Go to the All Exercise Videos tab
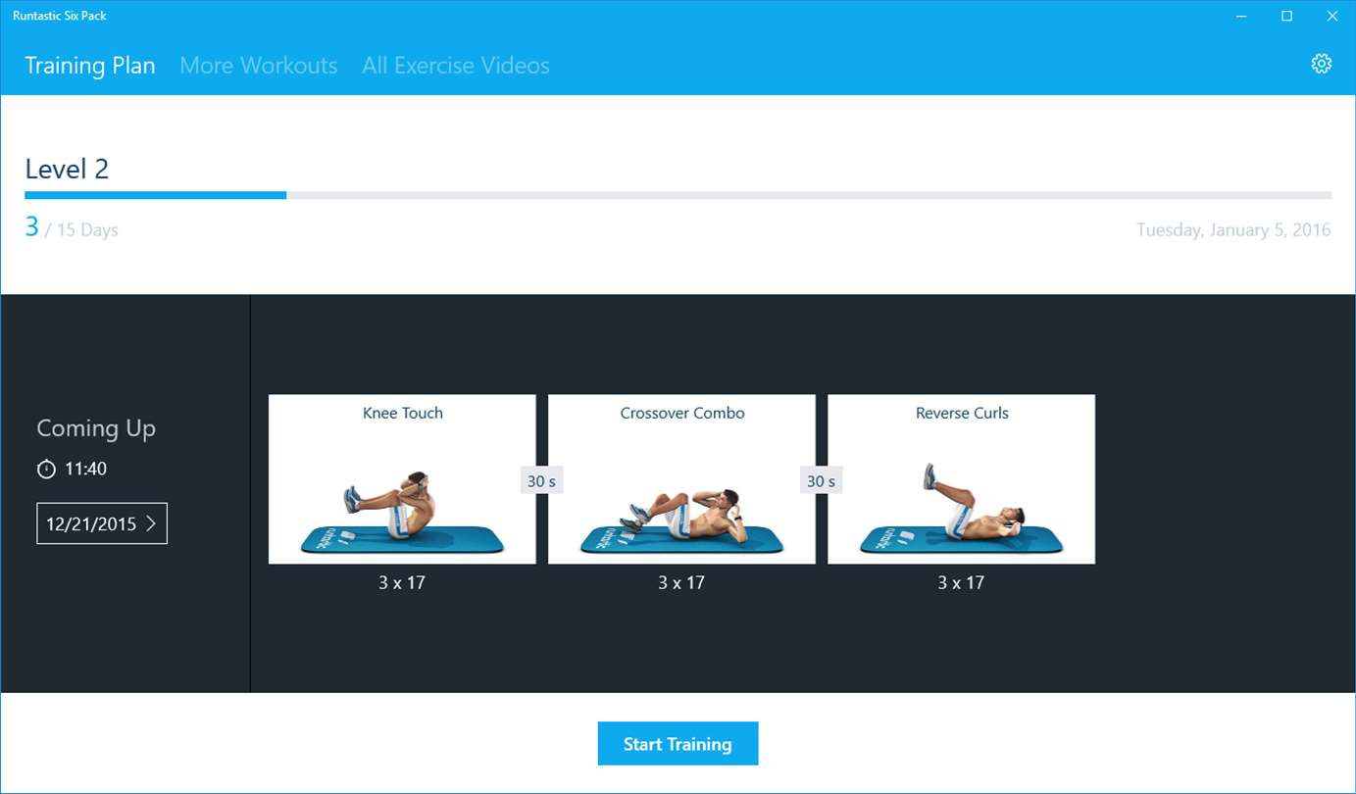This screenshot has height=794, width=1356. click(455, 66)
